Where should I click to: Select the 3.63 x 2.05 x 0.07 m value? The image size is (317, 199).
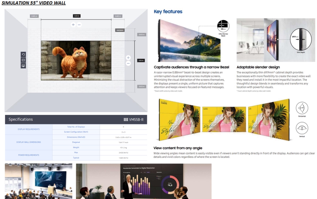[123, 137]
